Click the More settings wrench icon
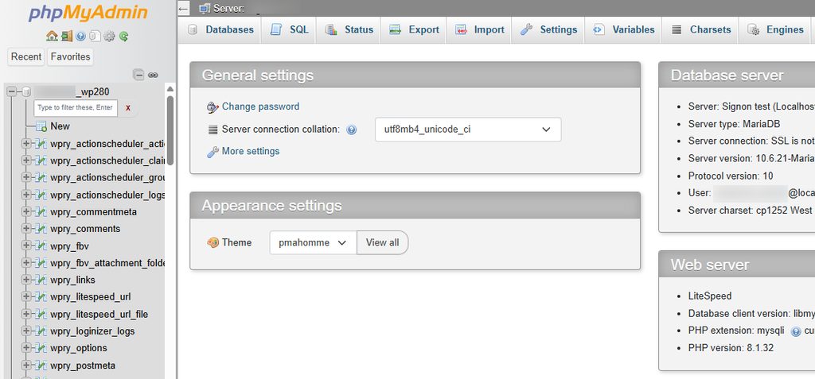 213,152
